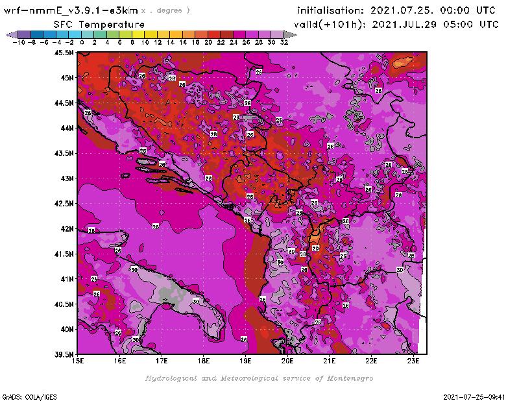Click the legend value 0
This screenshot has width=519, height=401.
coord(82,42)
